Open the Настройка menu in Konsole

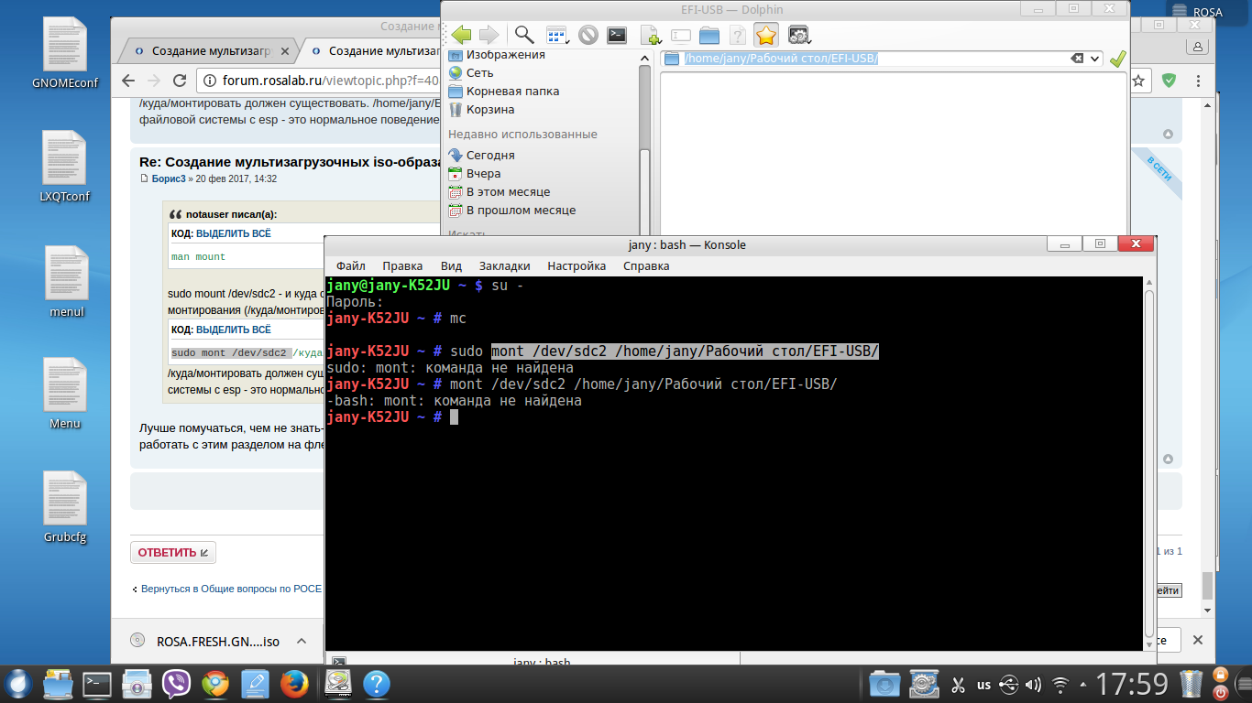coord(577,265)
